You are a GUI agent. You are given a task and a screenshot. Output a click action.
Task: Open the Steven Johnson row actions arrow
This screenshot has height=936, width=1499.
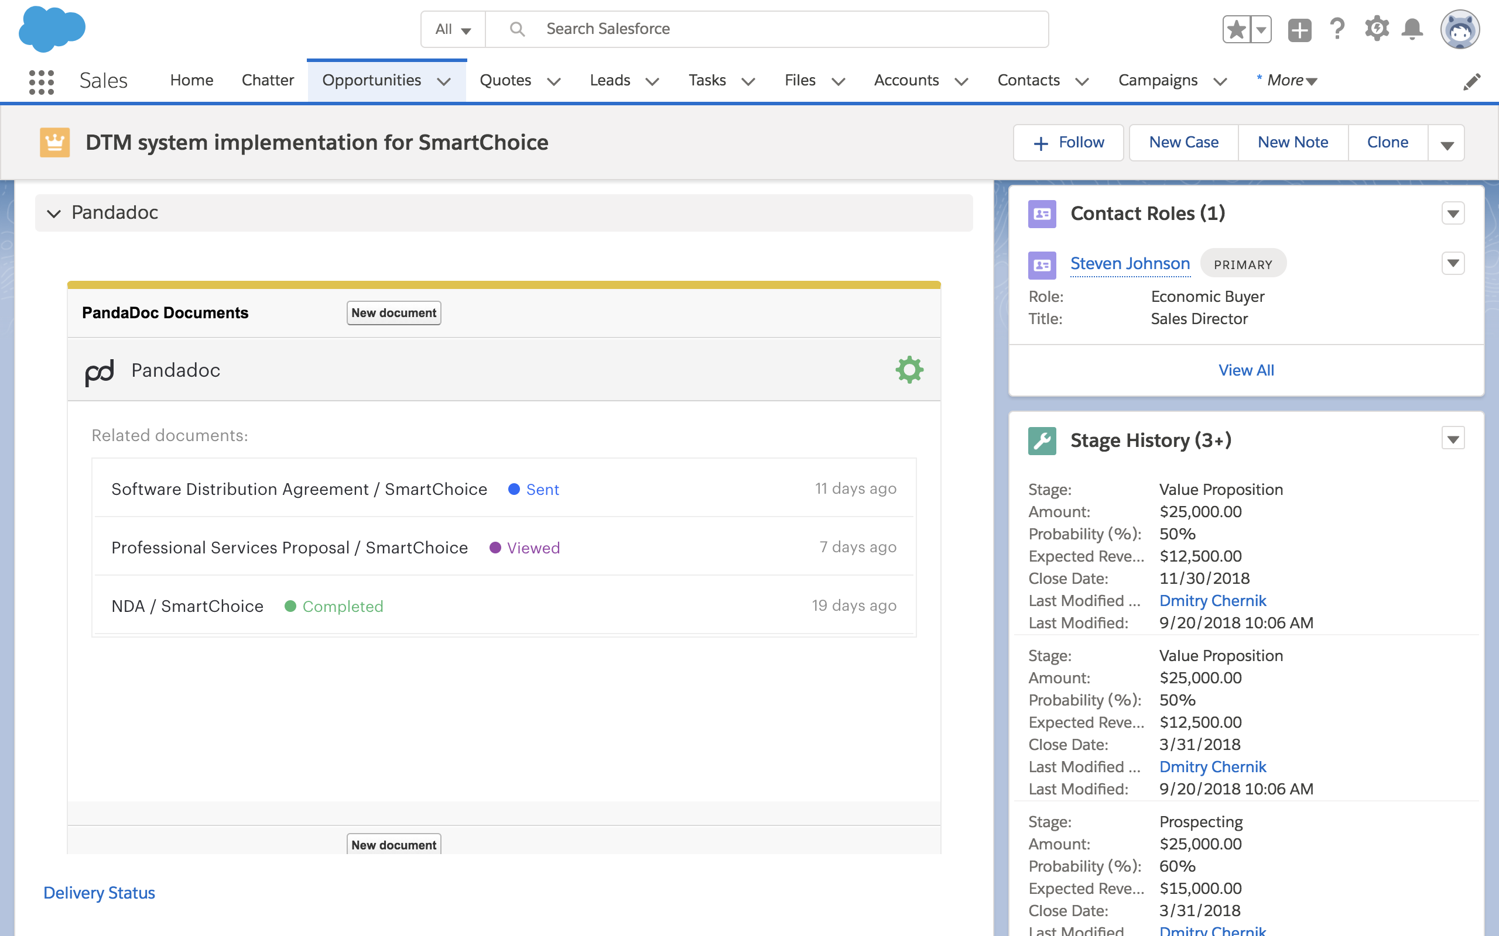[1453, 264]
